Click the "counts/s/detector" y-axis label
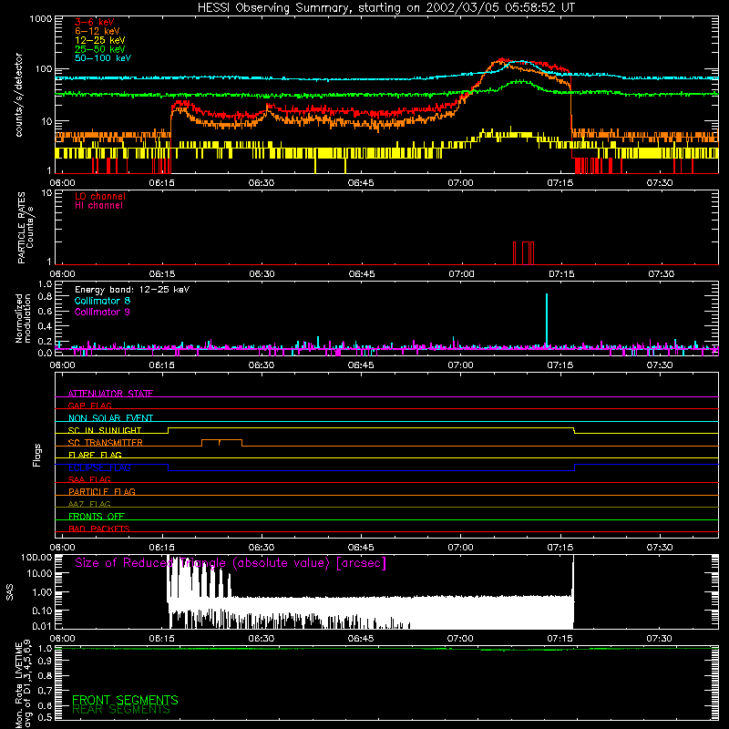This screenshot has width=729, height=729. pos(19,95)
